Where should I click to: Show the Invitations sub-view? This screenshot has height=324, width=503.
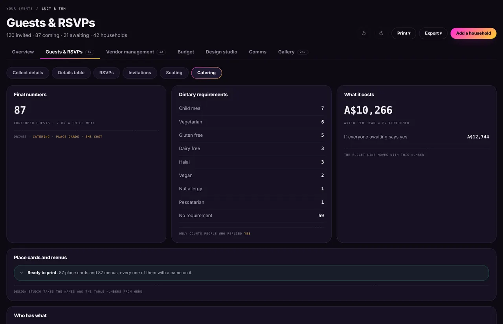tap(140, 73)
